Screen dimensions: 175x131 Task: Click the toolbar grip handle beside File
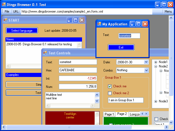tap(2, 11)
